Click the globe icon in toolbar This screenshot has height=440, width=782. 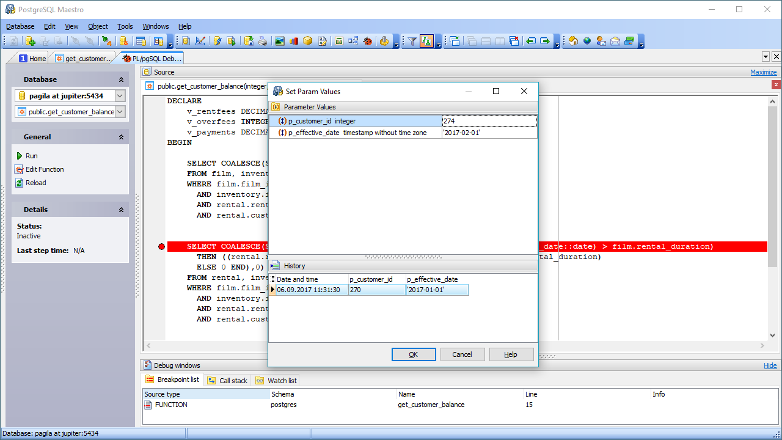[587, 41]
